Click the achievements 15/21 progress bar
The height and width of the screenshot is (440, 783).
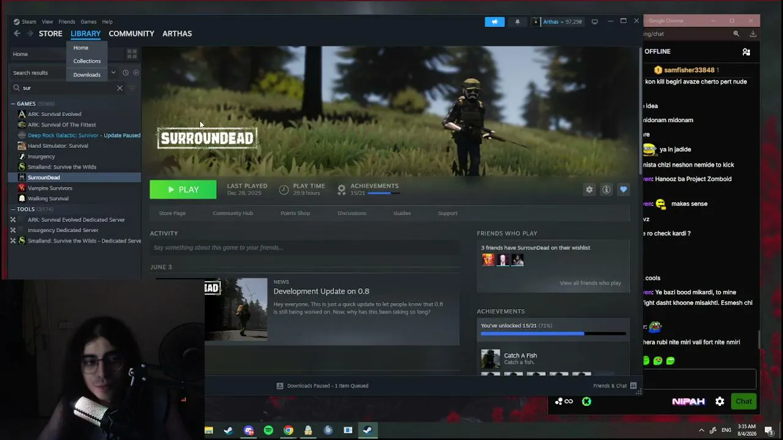pyautogui.click(x=553, y=334)
